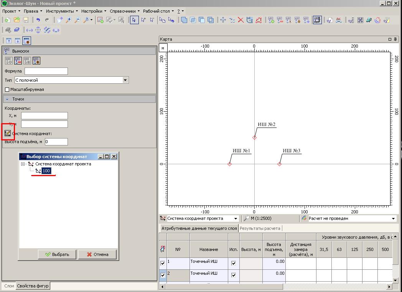402x292 pixels.
Task: Click the remove callout icon in Выноски panel
Action: [x=18, y=61]
